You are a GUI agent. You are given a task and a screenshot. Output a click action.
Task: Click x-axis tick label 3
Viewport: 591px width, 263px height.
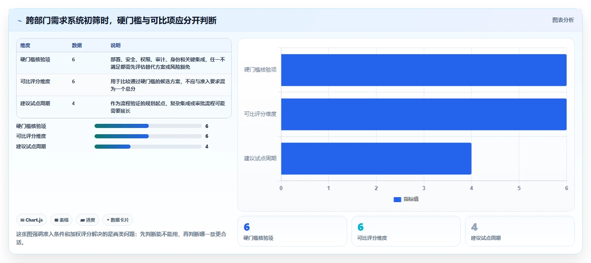(x=424, y=188)
